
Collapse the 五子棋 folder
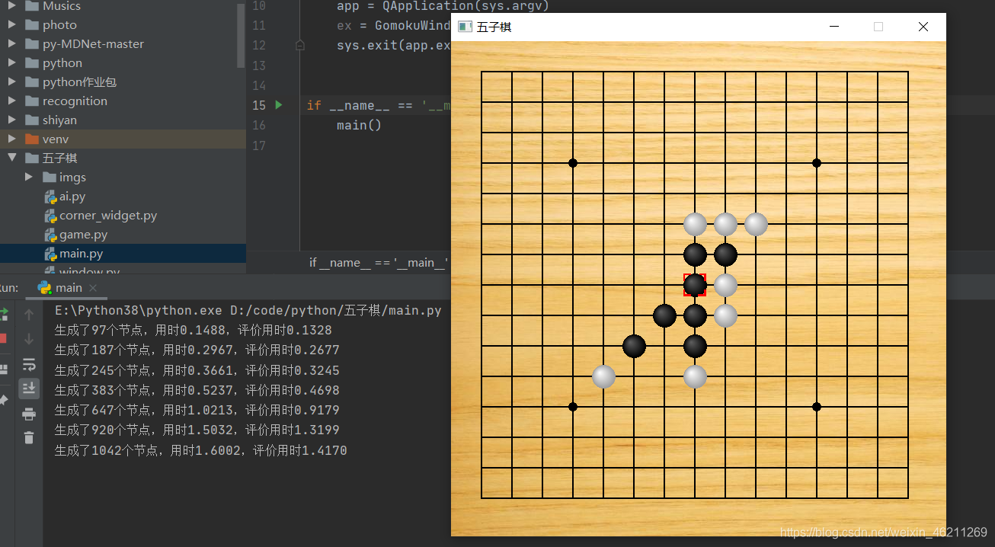click(11, 158)
